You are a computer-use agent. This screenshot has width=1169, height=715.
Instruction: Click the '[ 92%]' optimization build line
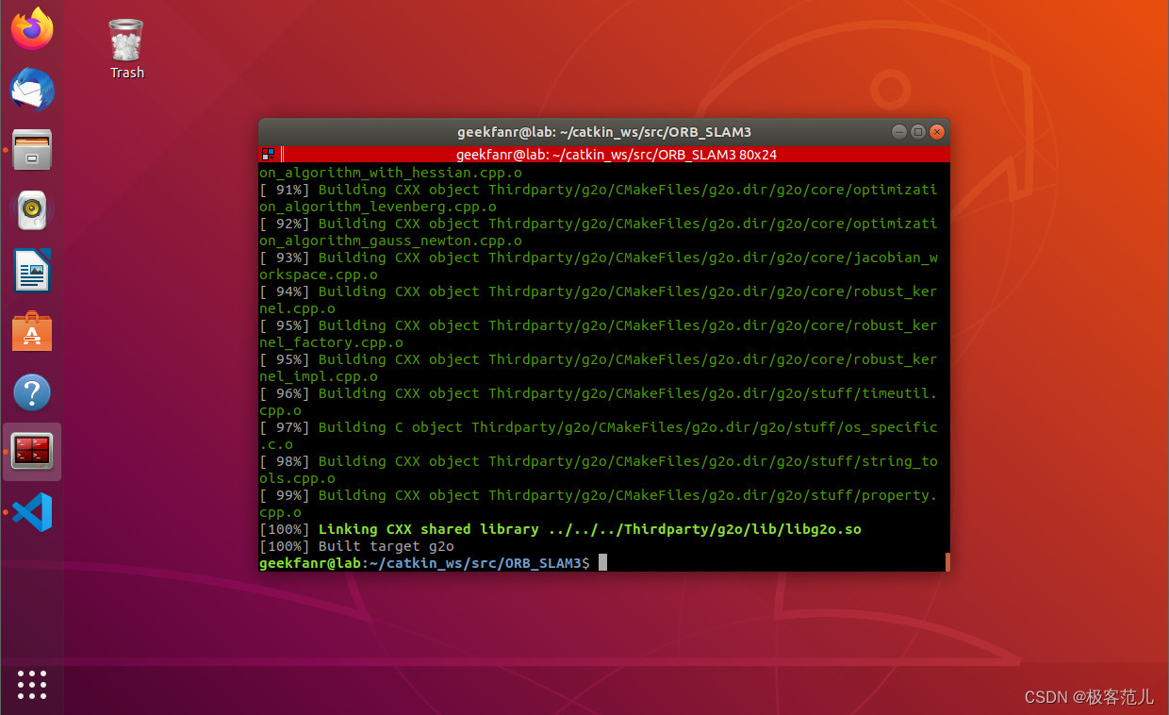click(x=599, y=224)
